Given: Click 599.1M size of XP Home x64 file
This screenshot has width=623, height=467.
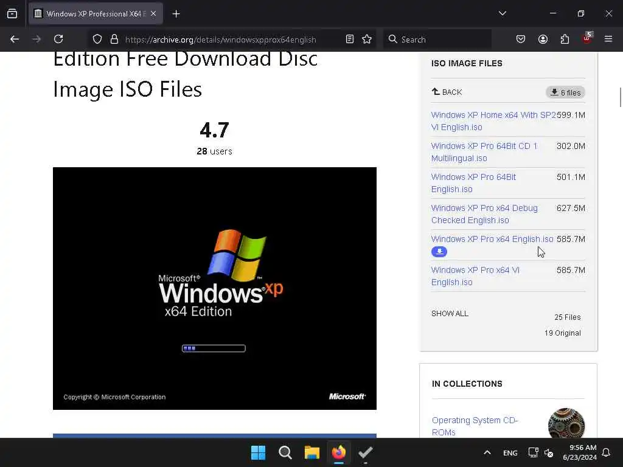Looking at the screenshot, I should coord(571,115).
